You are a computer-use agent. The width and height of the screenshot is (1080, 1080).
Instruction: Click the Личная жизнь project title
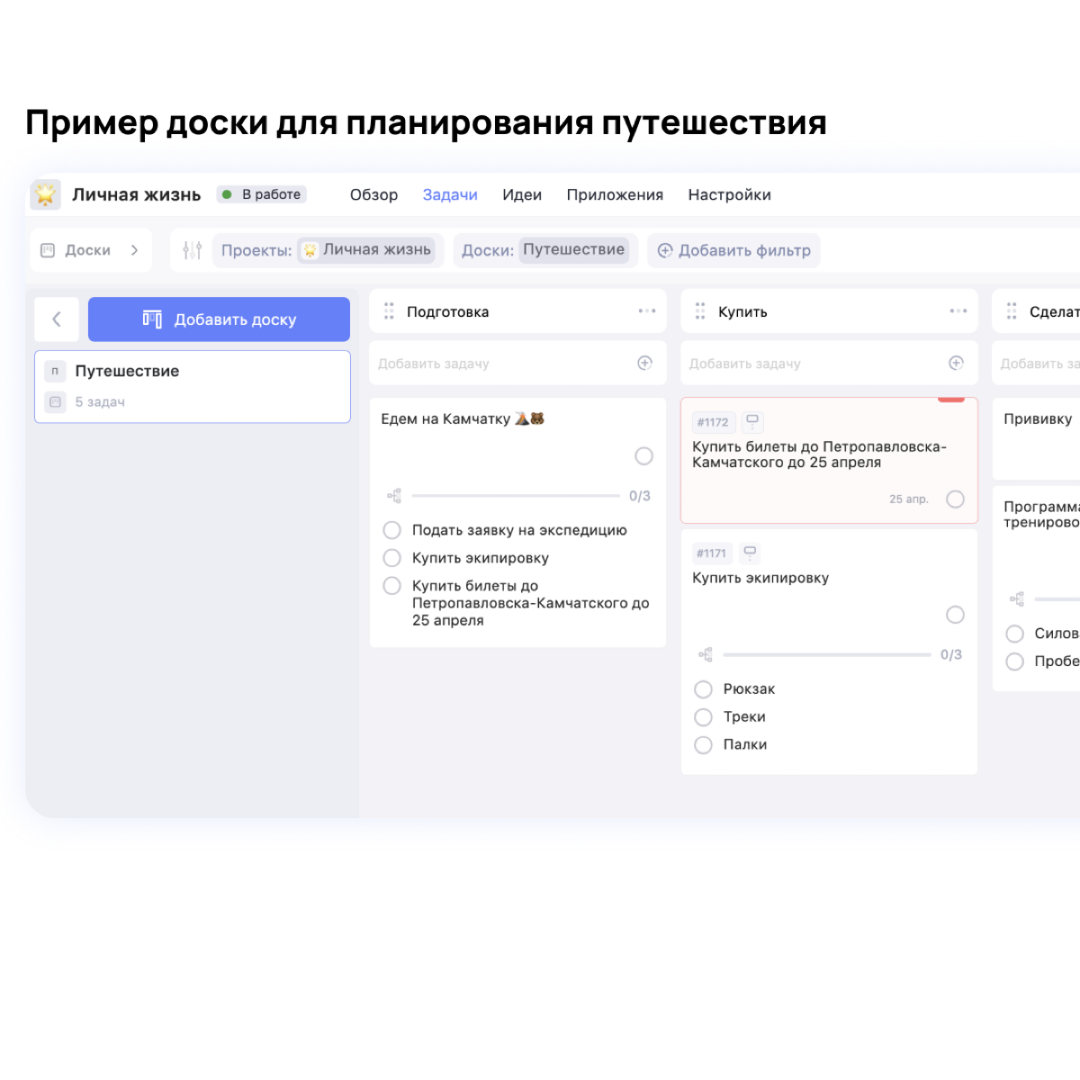[137, 195]
